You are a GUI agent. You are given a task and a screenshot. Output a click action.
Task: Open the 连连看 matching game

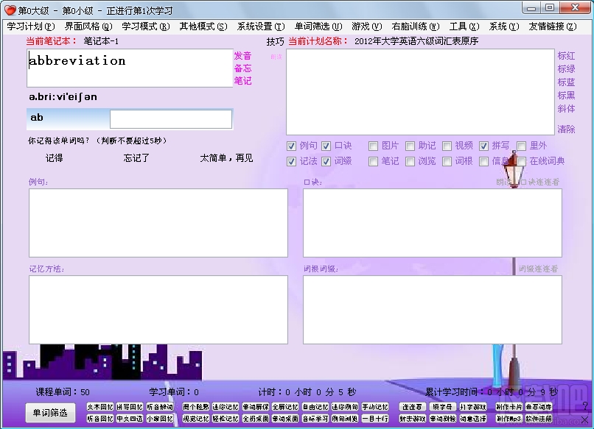point(412,407)
